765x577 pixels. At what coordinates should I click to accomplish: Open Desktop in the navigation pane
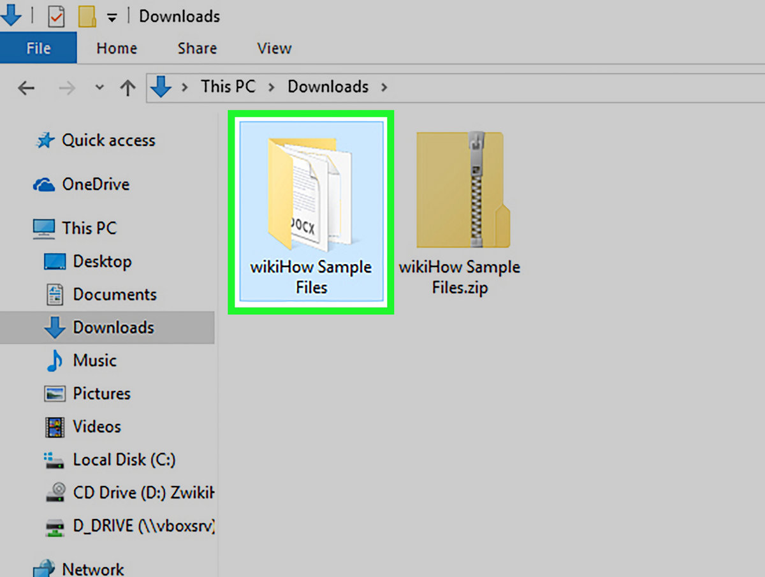(102, 261)
